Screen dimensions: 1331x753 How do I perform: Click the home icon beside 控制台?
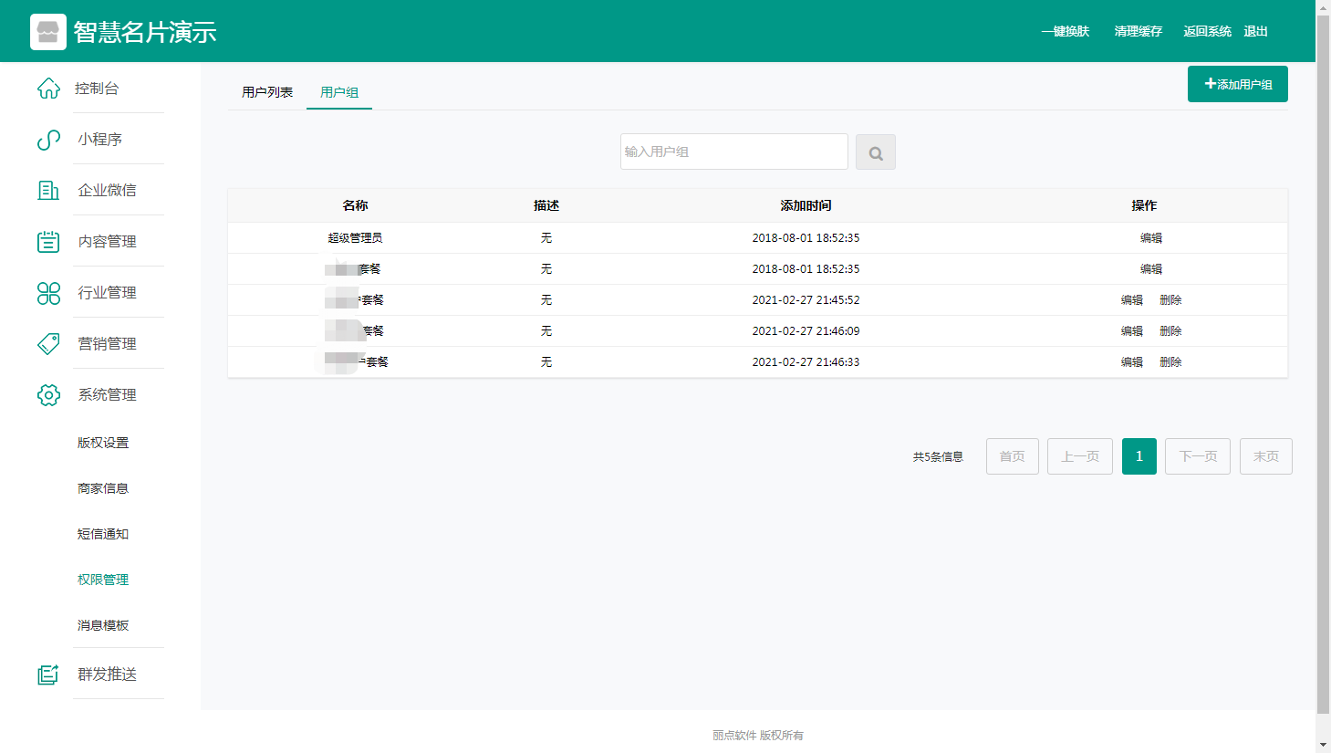click(x=48, y=89)
